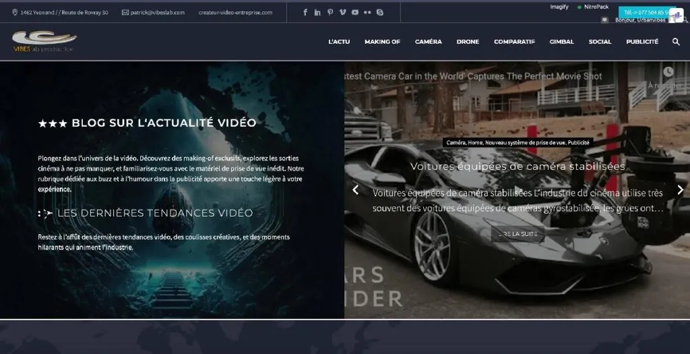Visit the createur-video-entreprise.com link
Image resolution: width=690 pixels, height=354 pixels.
pos(235,12)
